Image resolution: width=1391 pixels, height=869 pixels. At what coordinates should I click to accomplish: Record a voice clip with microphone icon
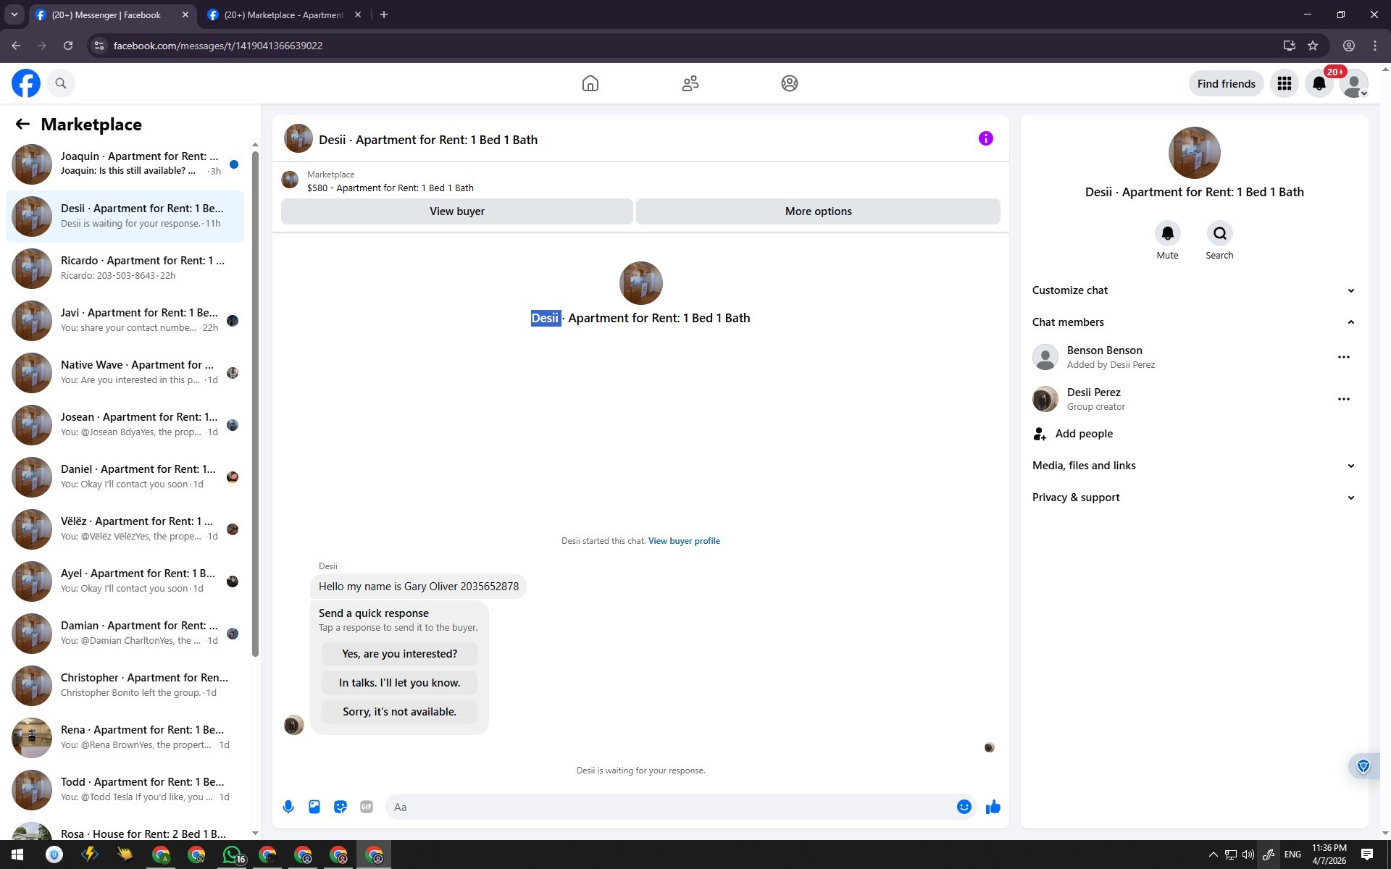tap(288, 807)
